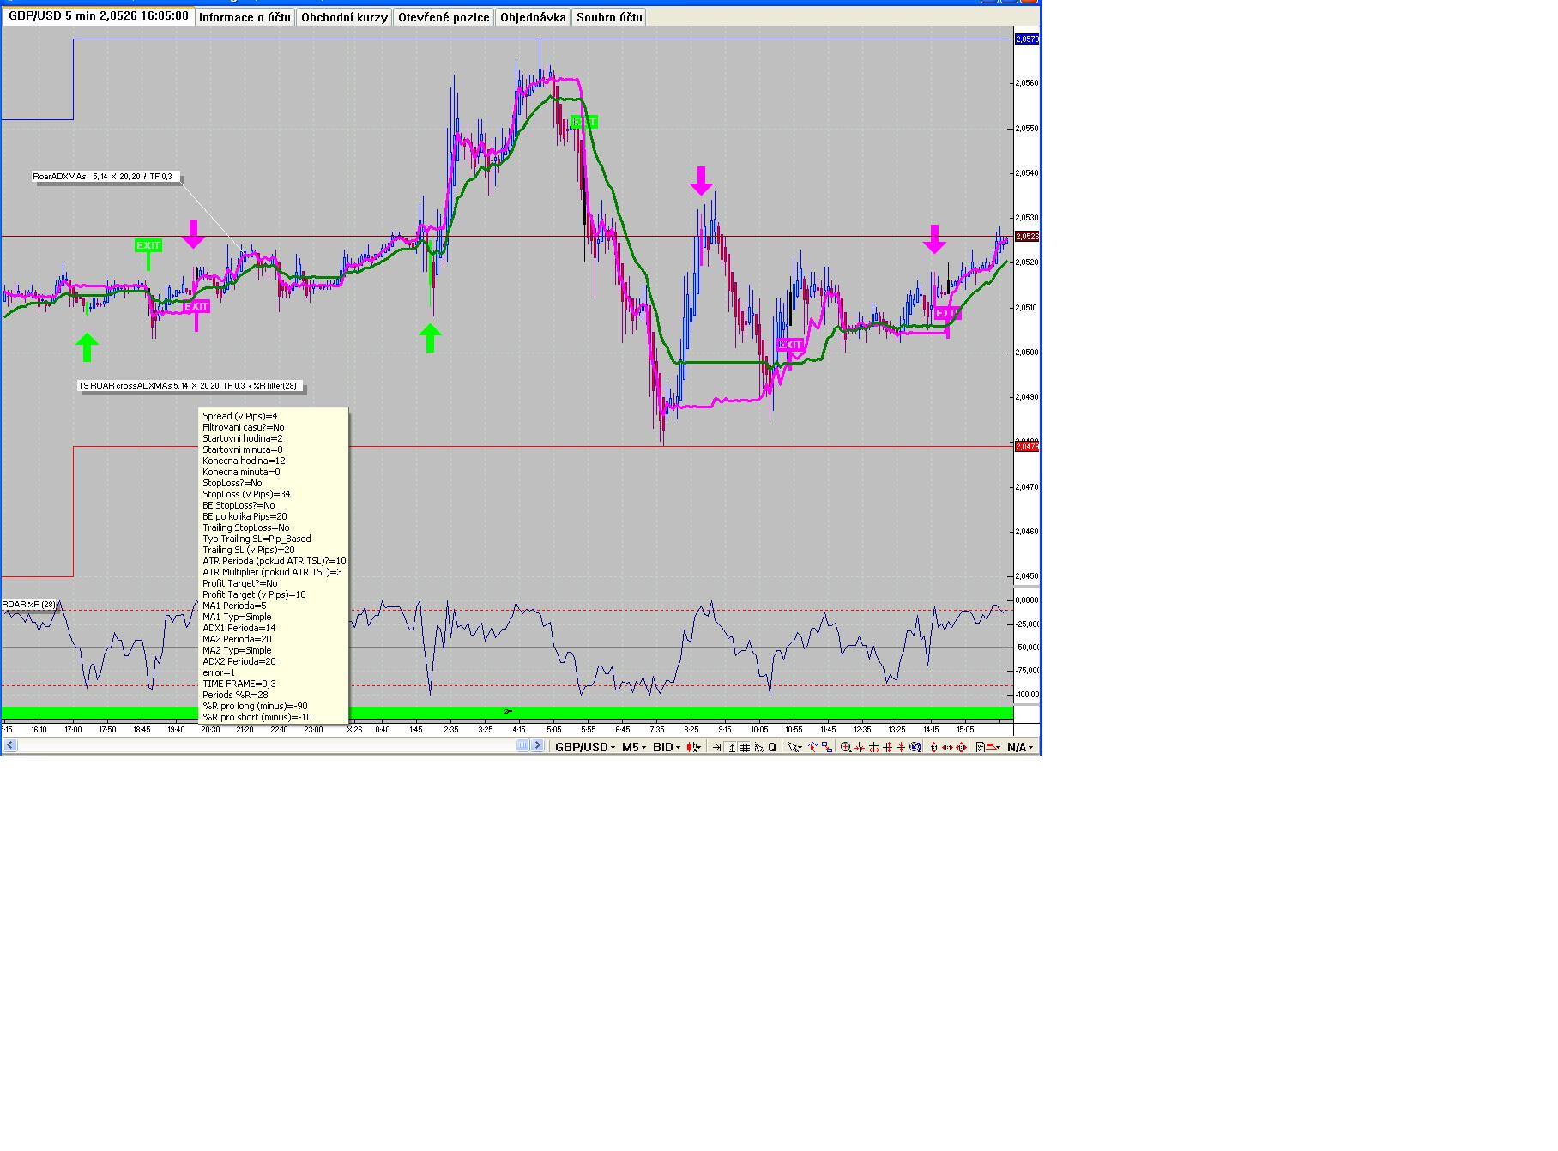The width and height of the screenshot is (1558, 1151).
Task: Click the Q icon in toolbar
Action: point(772,747)
